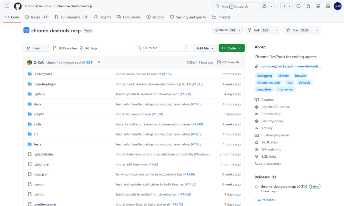The height and width of the screenshot is (206, 344).
Task: Click the 'Go to file' search field
Action: click(x=163, y=48)
